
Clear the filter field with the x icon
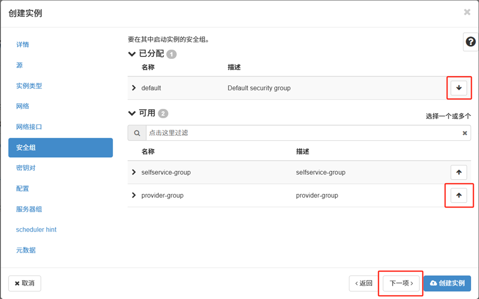[464, 133]
